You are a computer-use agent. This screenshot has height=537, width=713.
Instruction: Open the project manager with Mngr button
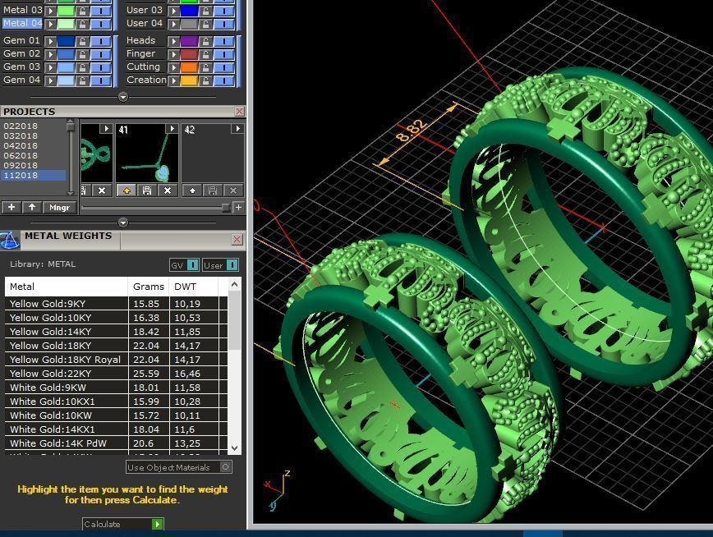pyautogui.click(x=59, y=208)
